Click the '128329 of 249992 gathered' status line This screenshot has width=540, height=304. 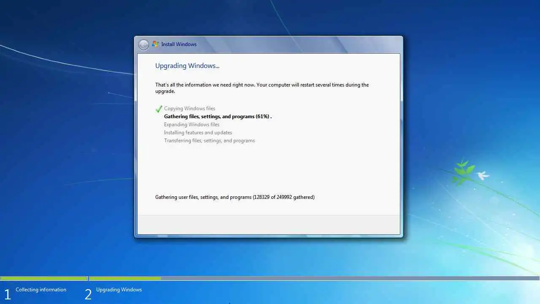point(235,197)
